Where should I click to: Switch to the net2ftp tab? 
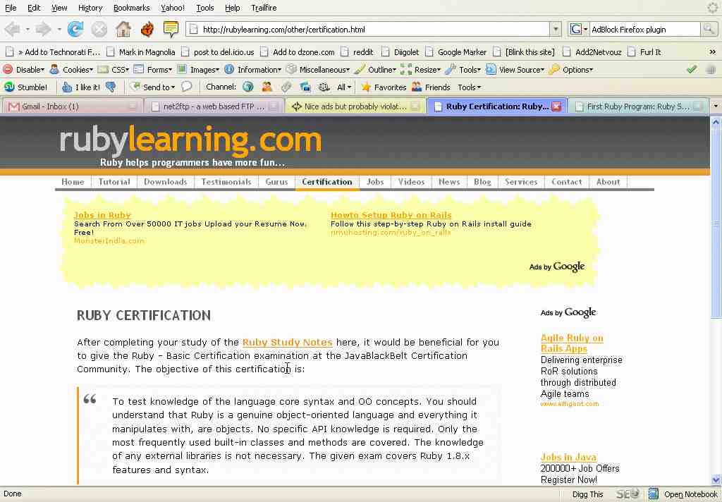(x=214, y=106)
